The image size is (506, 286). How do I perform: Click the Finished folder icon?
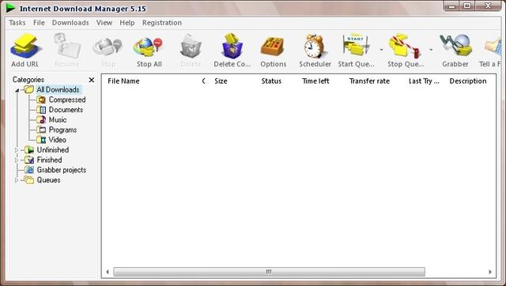coord(29,160)
